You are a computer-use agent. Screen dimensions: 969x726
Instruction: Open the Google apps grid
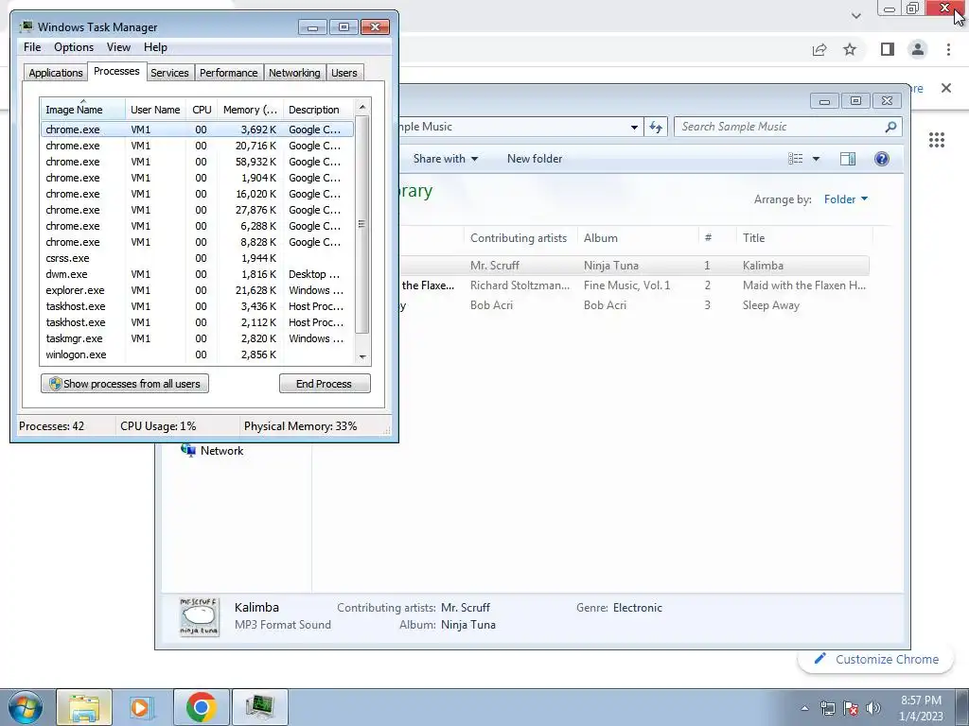[x=936, y=140]
